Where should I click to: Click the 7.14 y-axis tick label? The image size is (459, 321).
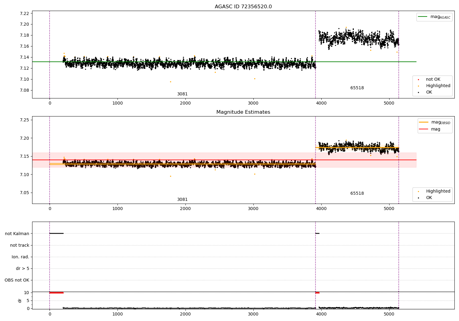click(x=24, y=57)
